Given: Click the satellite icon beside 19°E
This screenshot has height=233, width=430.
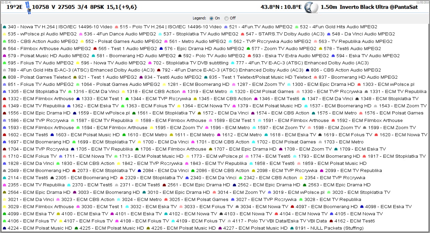Looking at the screenshot, I should [29, 7].
